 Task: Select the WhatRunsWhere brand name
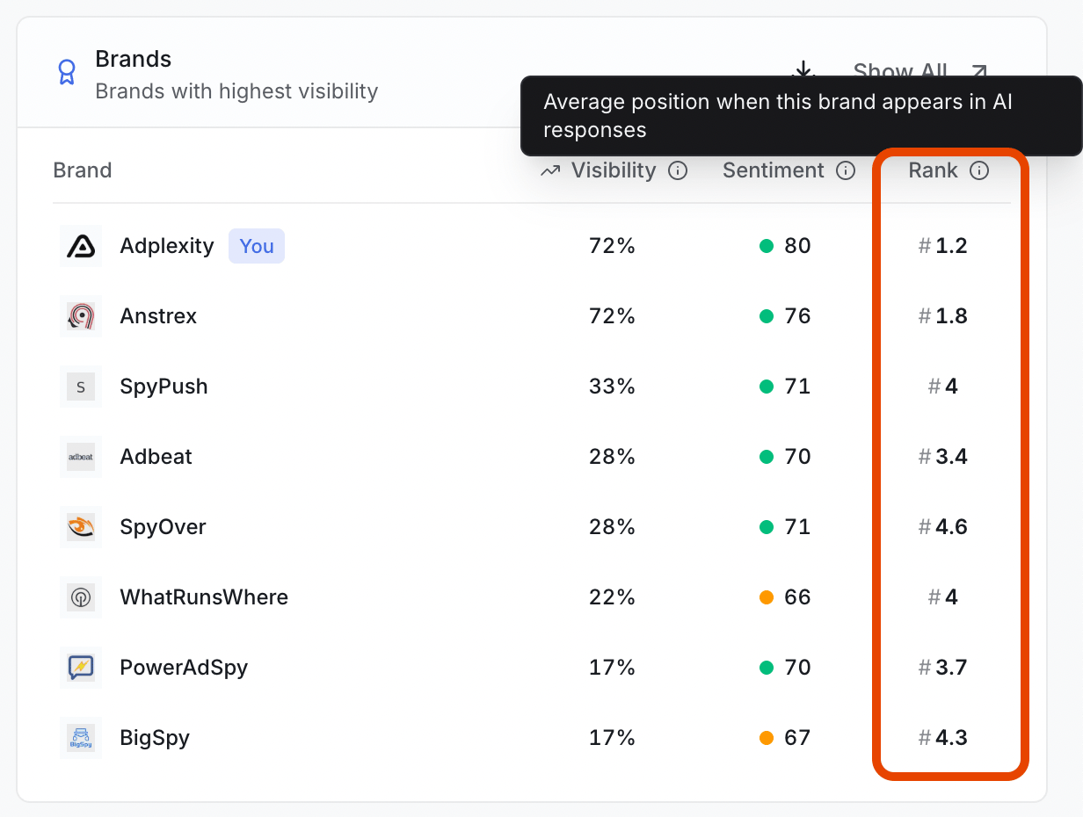pyautogui.click(x=204, y=597)
